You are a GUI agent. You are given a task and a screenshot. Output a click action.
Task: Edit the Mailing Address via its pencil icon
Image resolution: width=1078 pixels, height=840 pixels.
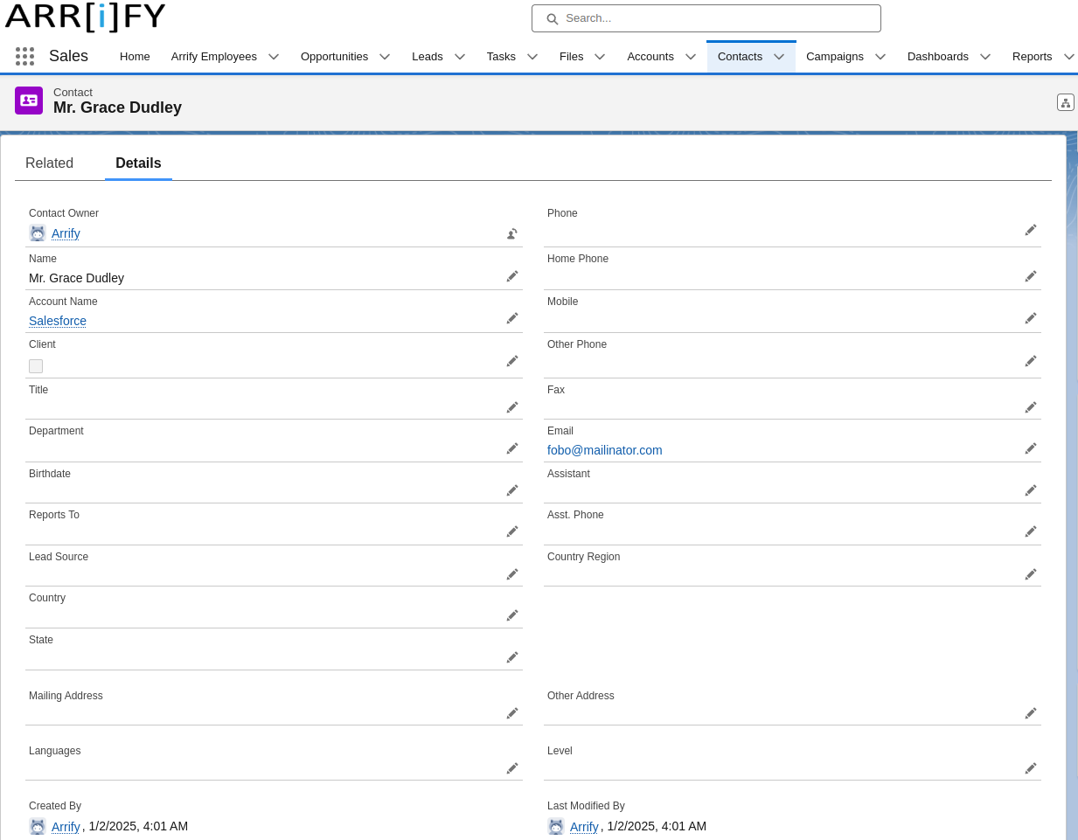coord(512,712)
